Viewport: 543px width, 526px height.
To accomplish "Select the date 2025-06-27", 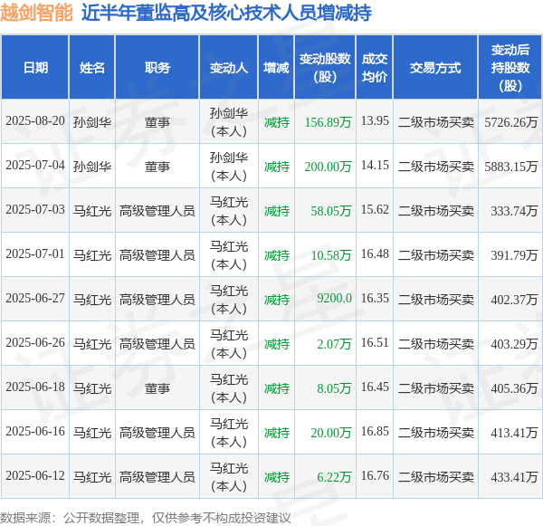I will click(x=35, y=299).
